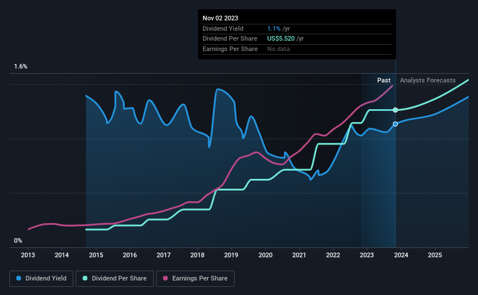Viewport: 478px width, 295px height.
Task: Click the 2024 x-axis label
Action: [x=401, y=255]
